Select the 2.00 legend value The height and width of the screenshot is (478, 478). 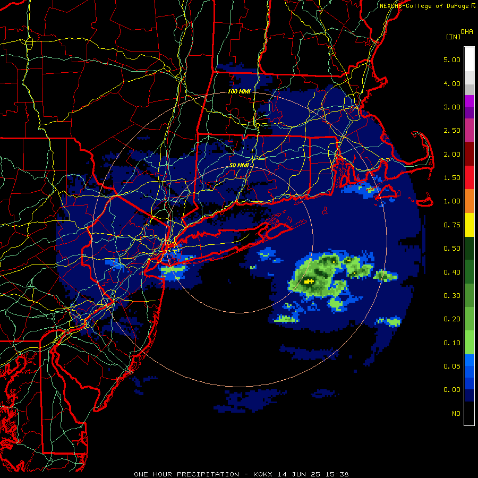pyautogui.click(x=452, y=154)
